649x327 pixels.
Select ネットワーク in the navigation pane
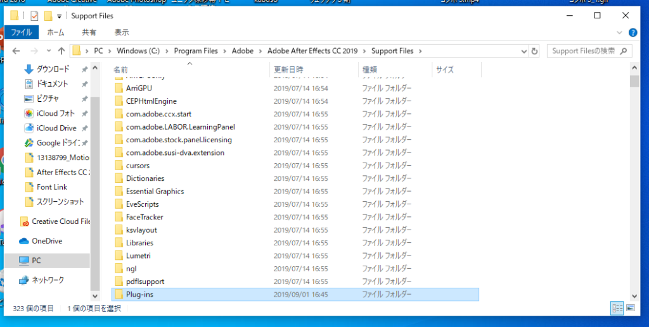click(48, 280)
